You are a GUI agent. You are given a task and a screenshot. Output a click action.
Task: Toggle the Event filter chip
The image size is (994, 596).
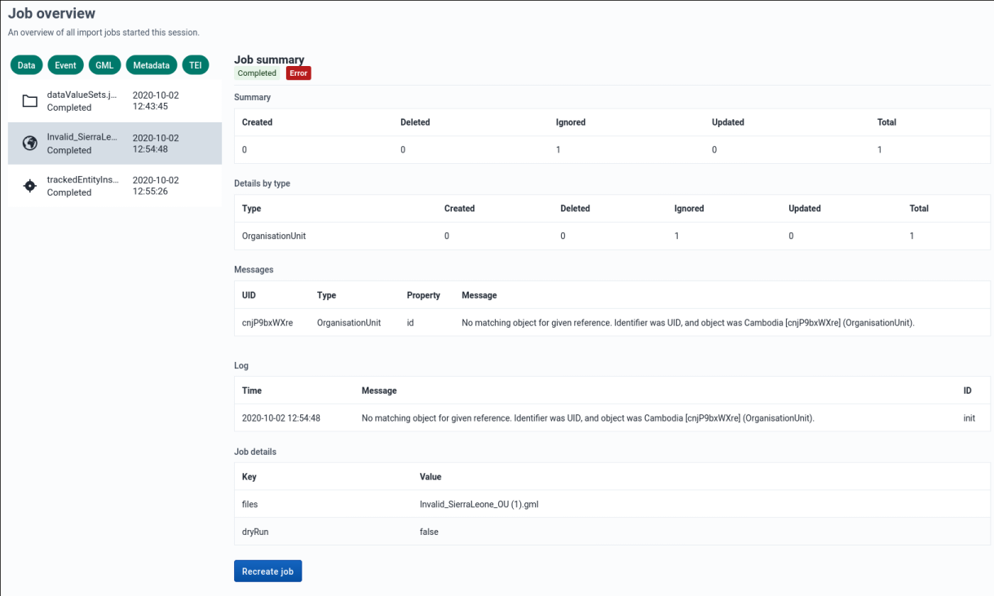pos(65,65)
